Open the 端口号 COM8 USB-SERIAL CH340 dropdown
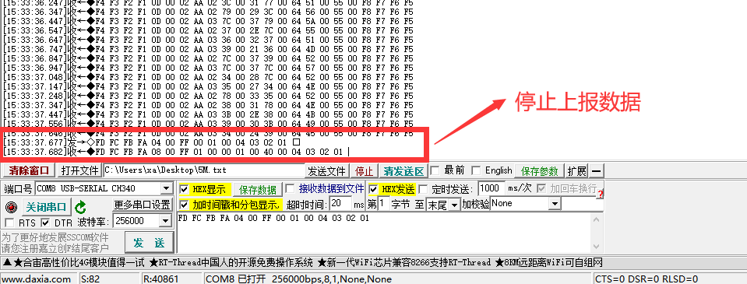The height and width of the screenshot is (284, 747). [166, 189]
